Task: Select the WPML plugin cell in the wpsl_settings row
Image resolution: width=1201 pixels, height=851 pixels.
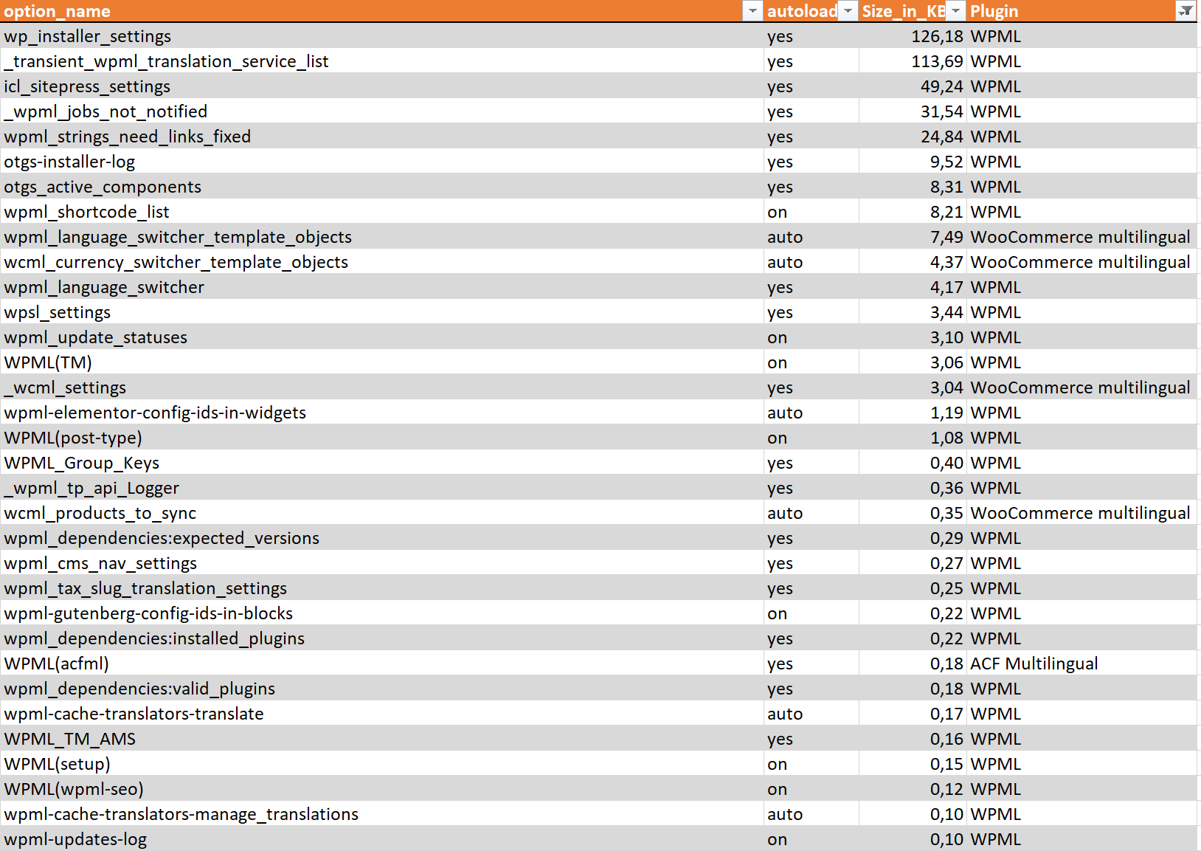Action: coord(1082,312)
